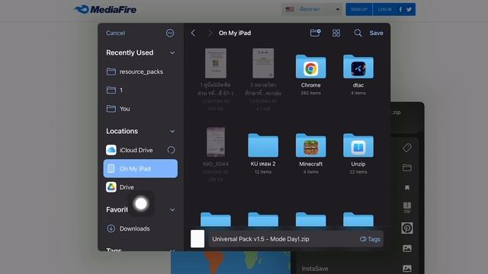Image resolution: width=488 pixels, height=274 pixels.
Task: Go back with the left chevron
Action: 193,33
